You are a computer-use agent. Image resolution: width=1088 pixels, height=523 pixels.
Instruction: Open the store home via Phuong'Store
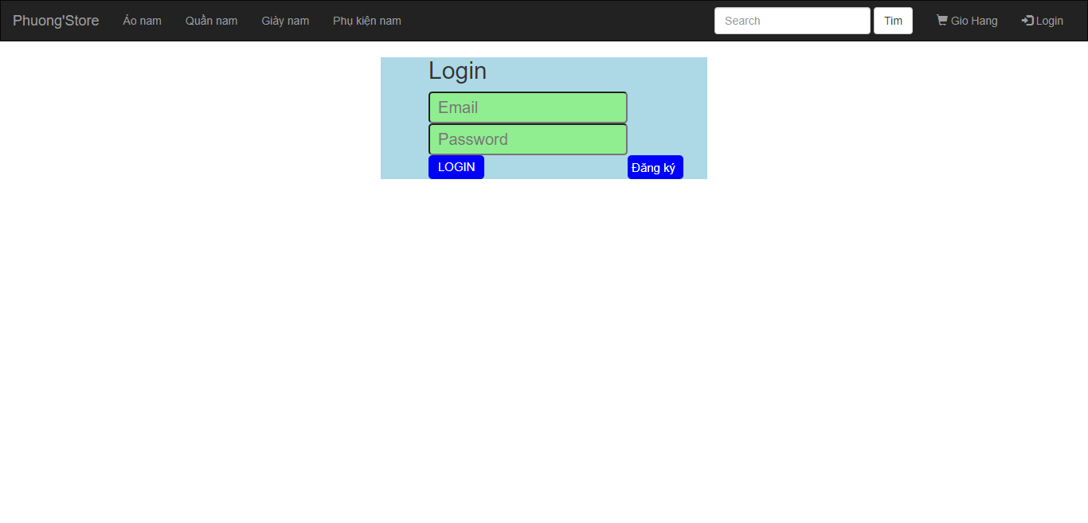click(56, 20)
